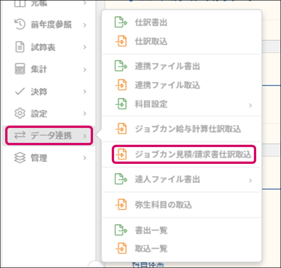Open 取込一覧 from the menu
The height and width of the screenshot is (268, 281).
tap(151, 249)
